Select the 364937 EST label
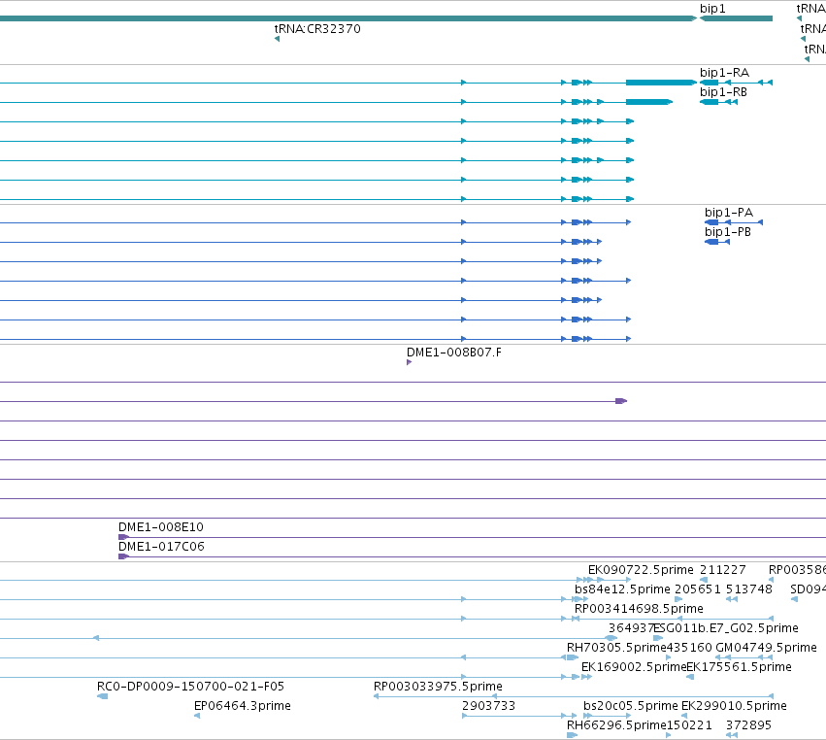 coord(631,627)
